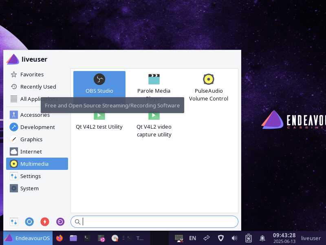Click the liveuser name in menu header
326x245 pixels.
pyautogui.click(x=35, y=59)
